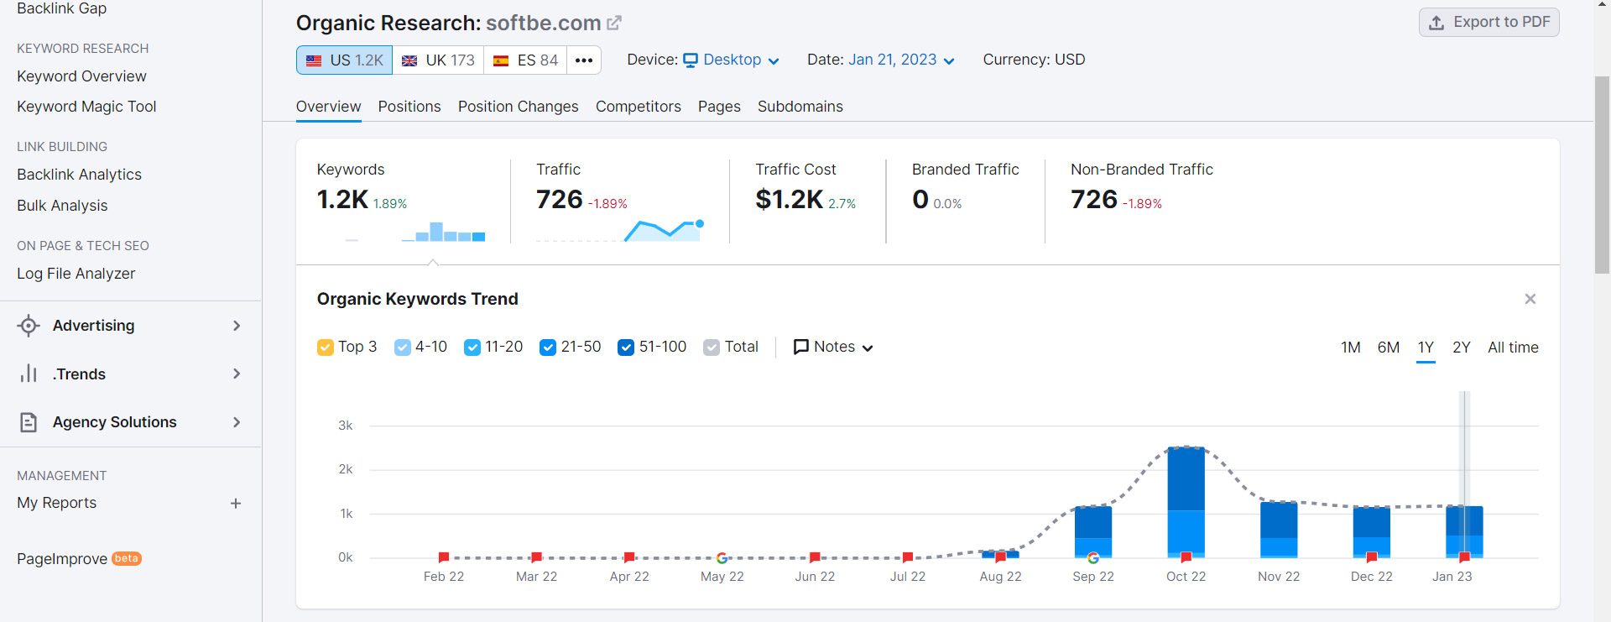1611x622 pixels.
Task: Close the Organic Keywords Trend panel
Action: click(x=1530, y=299)
